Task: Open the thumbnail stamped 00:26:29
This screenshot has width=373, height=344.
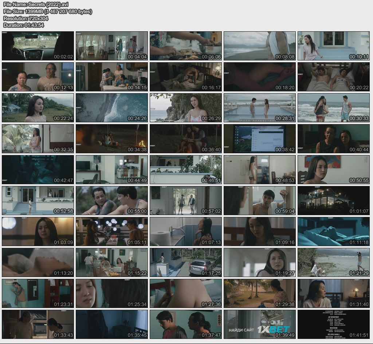Action: pos(186,108)
